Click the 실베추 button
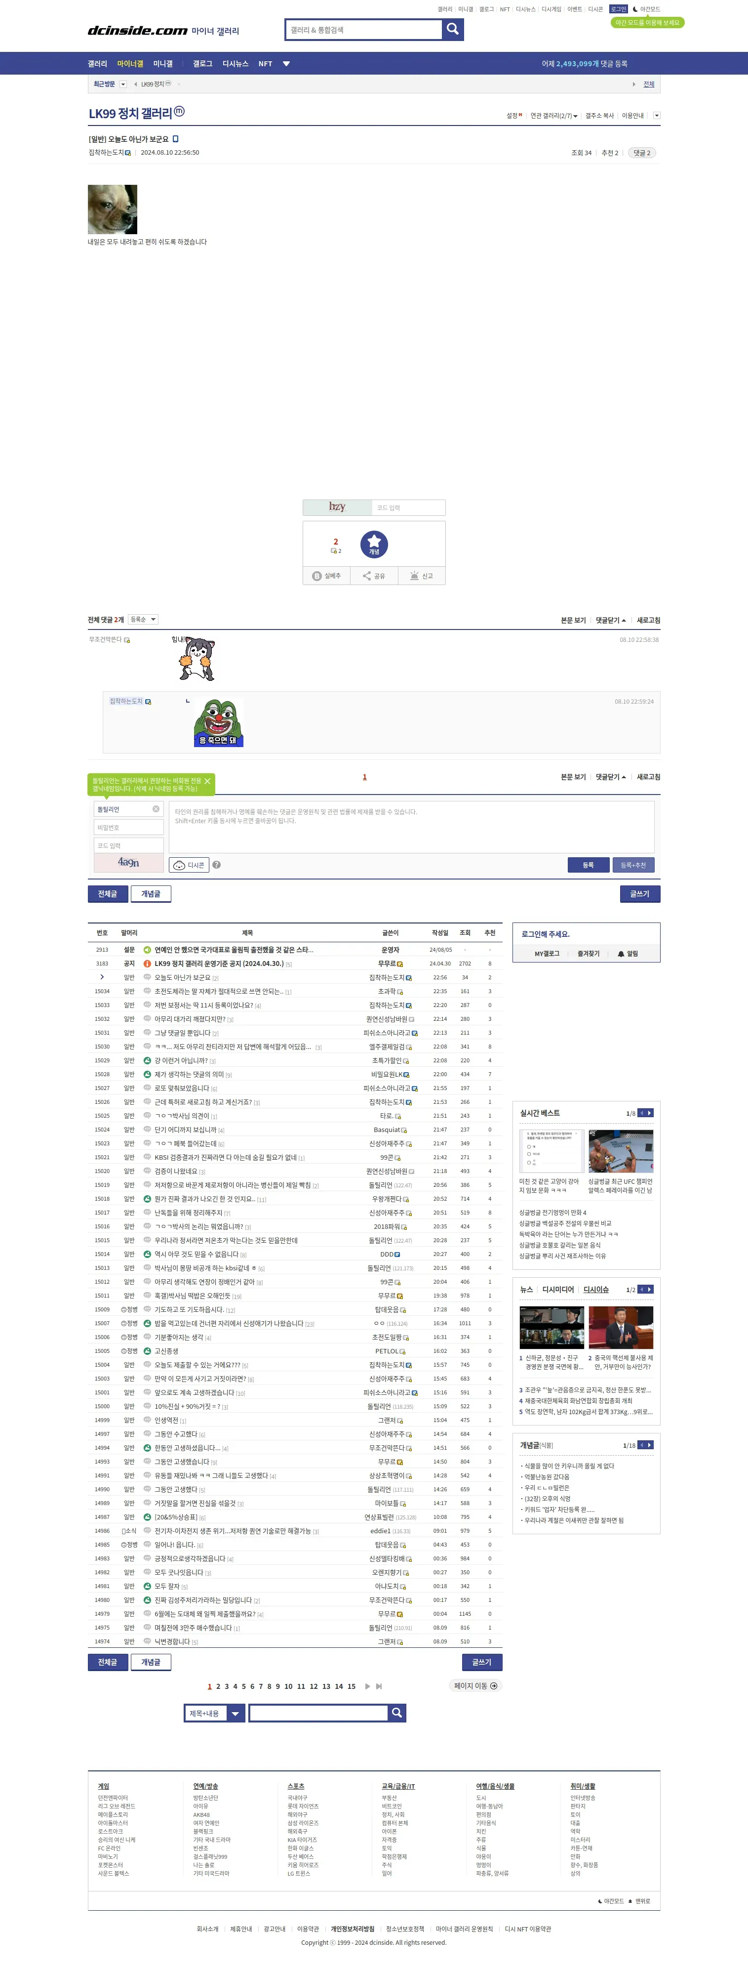Screen dimensions: 748x1971 [326, 575]
